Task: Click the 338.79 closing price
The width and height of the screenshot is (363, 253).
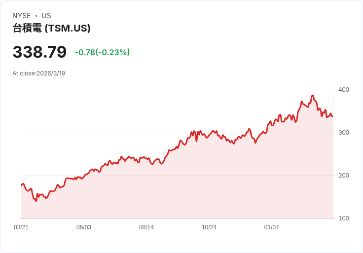Action: pos(39,52)
